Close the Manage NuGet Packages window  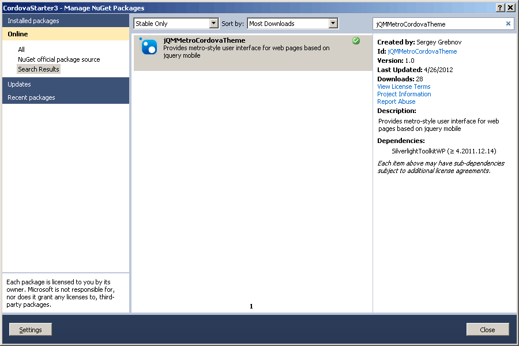tap(511, 7)
